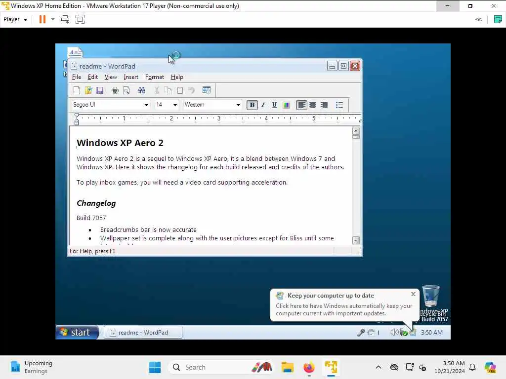Click the Cut scissors icon
This screenshot has height=379, width=506.
(157, 91)
